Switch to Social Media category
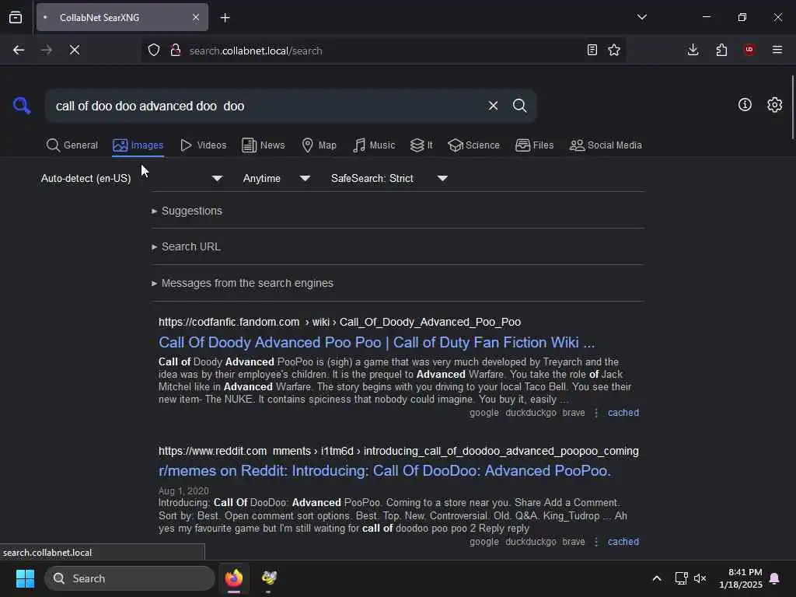The width and height of the screenshot is (796, 597). (x=606, y=145)
